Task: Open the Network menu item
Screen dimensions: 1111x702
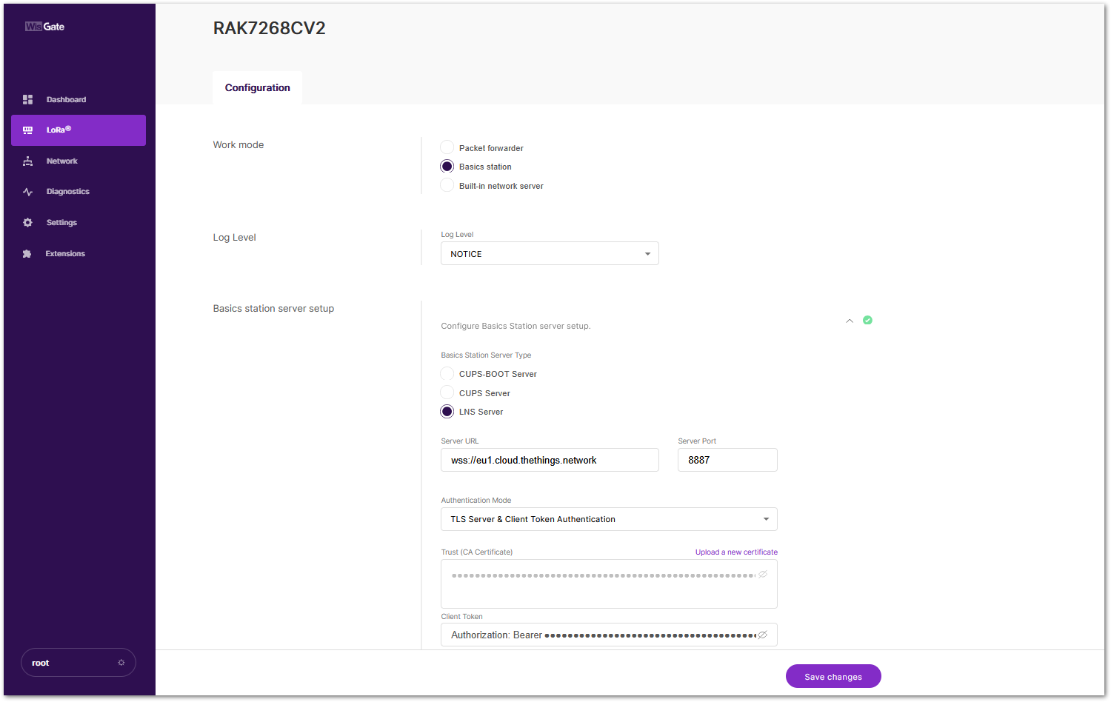Action: [x=79, y=161]
